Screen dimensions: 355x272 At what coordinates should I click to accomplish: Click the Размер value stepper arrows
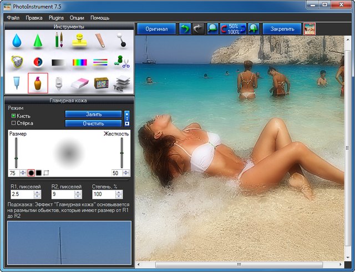pyautogui.click(x=23, y=173)
